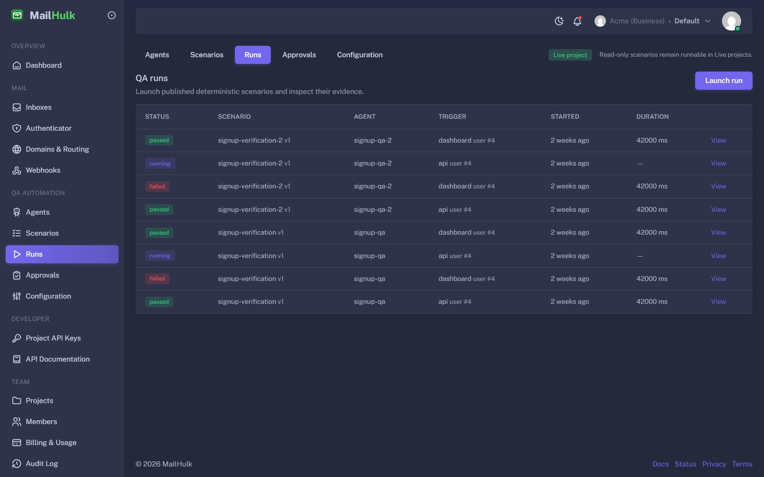Click the Live project badge

point(570,55)
